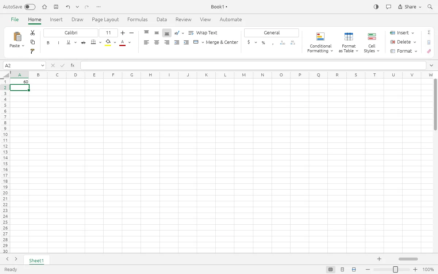438x274 pixels.
Task: Click the Cut scissors icon
Action: [x=32, y=33]
